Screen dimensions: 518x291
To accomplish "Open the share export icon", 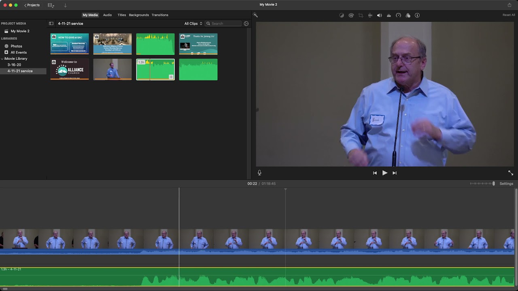I will pyautogui.click(x=510, y=5).
